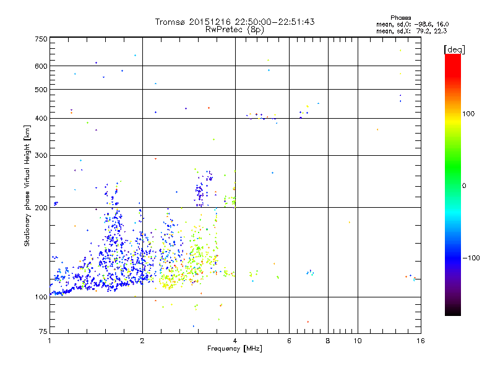
Task: Click the 'Stationary phase Virtual Height [km]' axis label
Action: 27,186
